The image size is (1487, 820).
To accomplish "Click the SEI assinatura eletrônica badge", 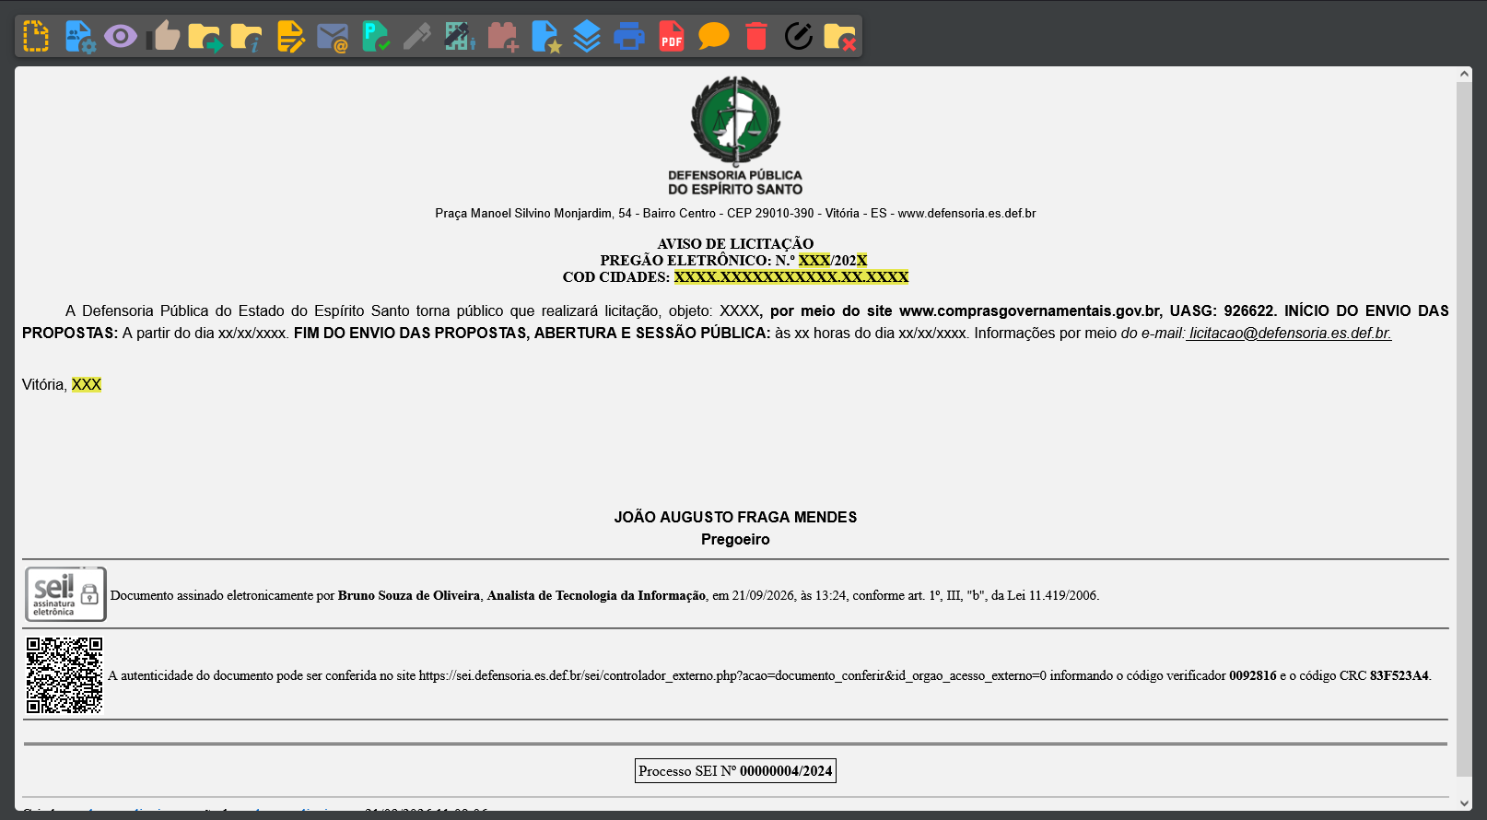I will pos(65,594).
